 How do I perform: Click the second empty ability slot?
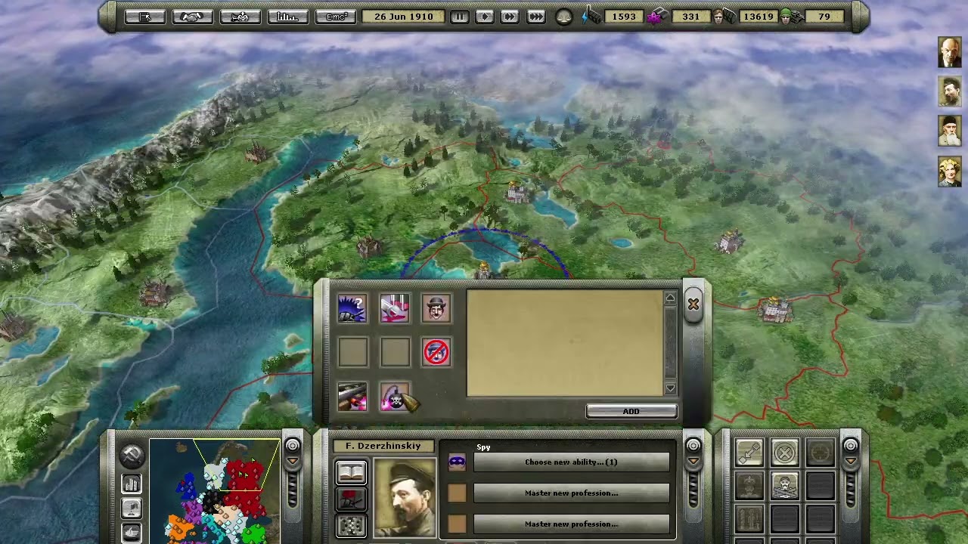(x=395, y=353)
